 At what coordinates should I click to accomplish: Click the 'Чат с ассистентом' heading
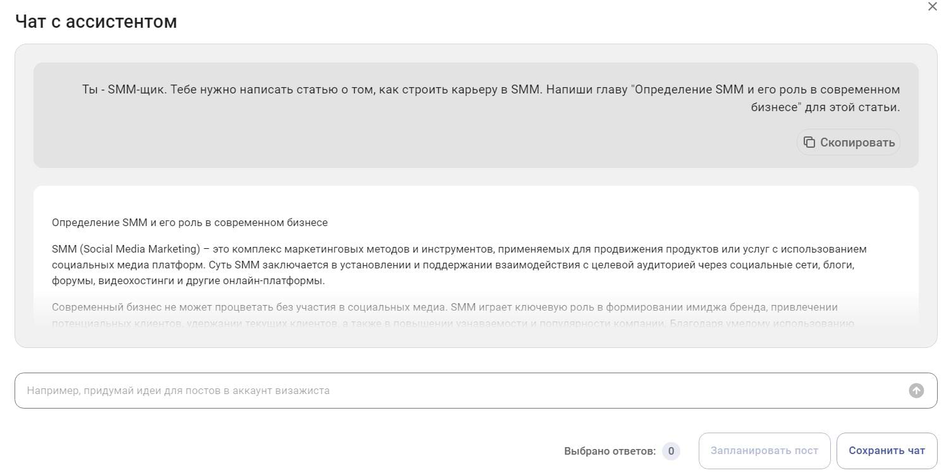96,21
